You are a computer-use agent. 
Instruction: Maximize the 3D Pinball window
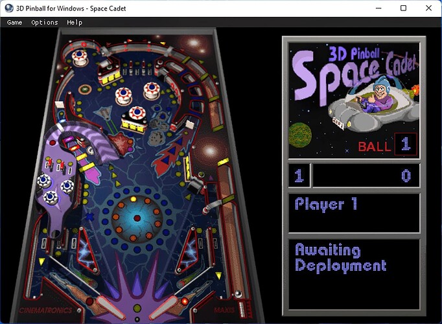coord(403,8)
